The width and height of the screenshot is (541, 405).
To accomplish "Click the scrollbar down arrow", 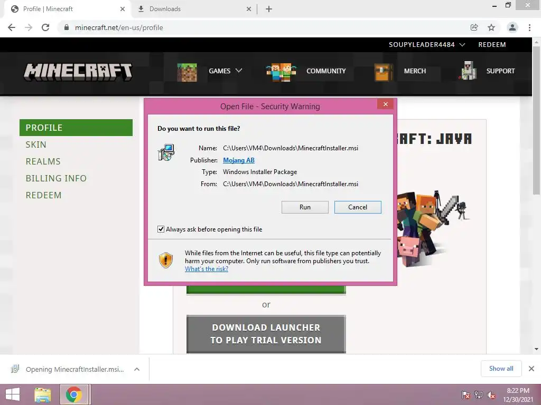I will tap(536, 349).
